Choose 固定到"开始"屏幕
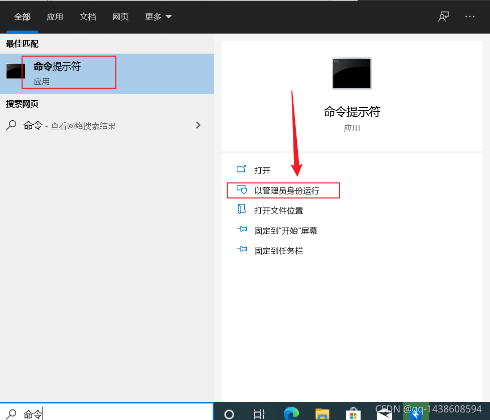 (286, 231)
